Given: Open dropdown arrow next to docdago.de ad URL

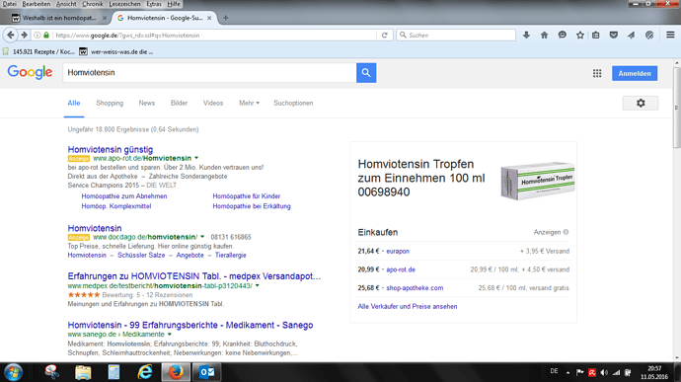Looking at the screenshot, I should point(202,237).
